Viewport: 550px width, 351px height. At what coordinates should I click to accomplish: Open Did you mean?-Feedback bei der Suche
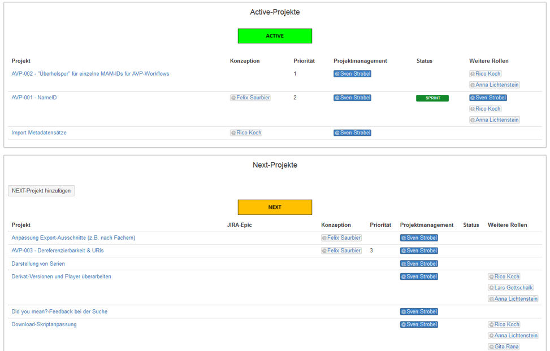click(x=59, y=311)
